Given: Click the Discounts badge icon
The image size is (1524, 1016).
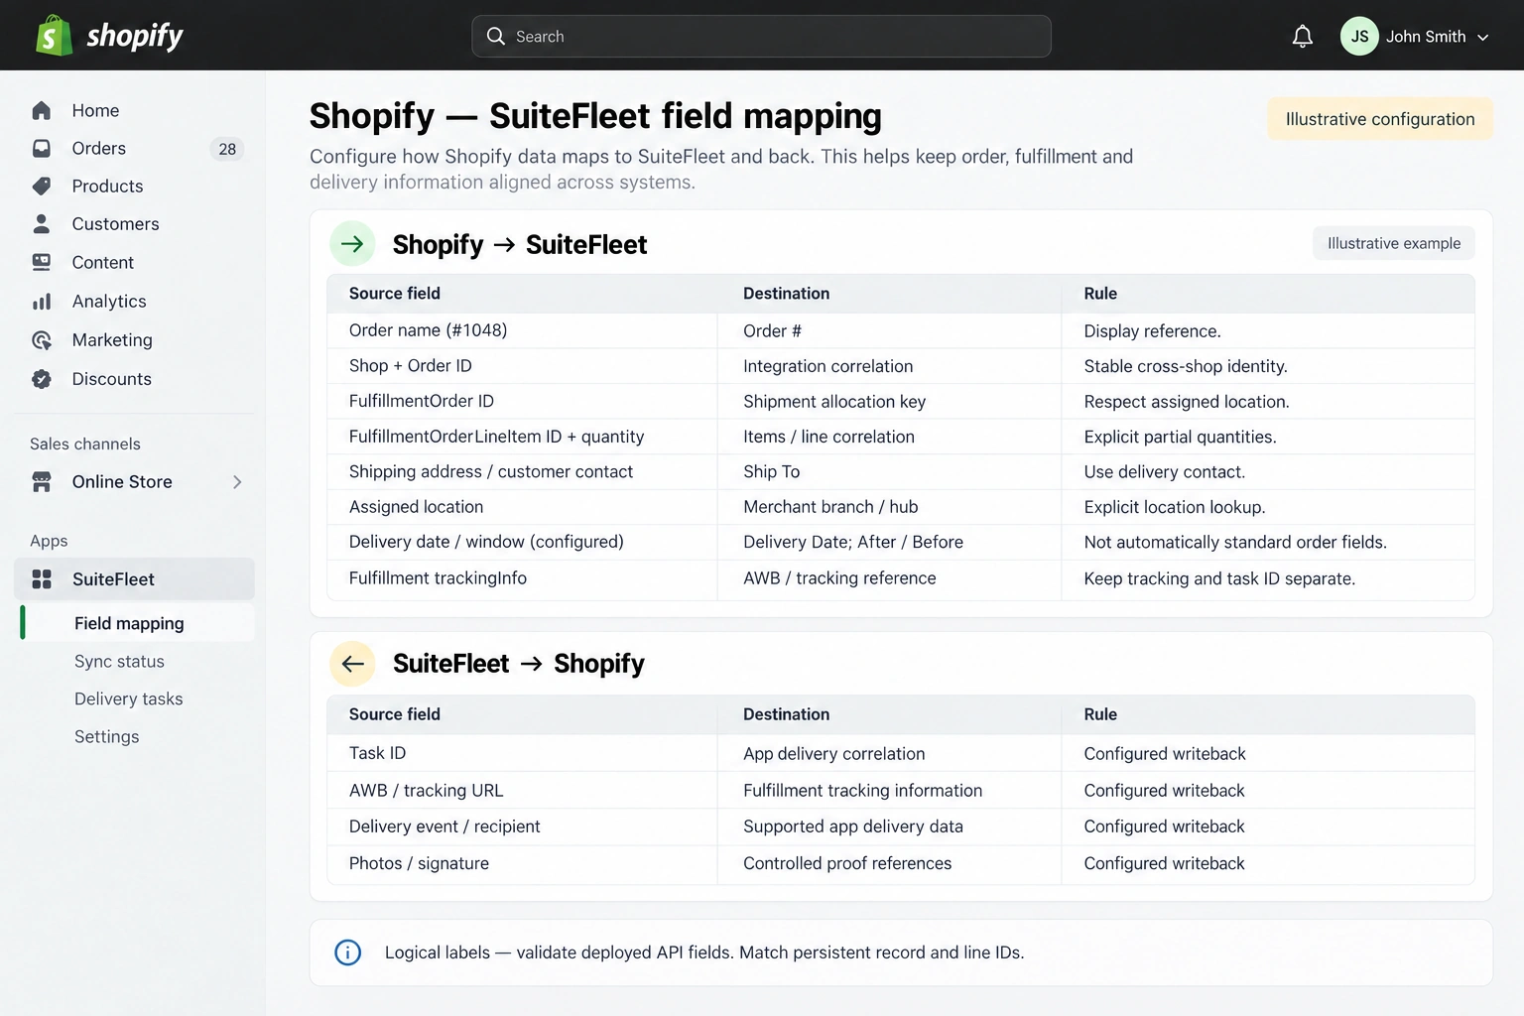Looking at the screenshot, I should pyautogui.click(x=42, y=379).
